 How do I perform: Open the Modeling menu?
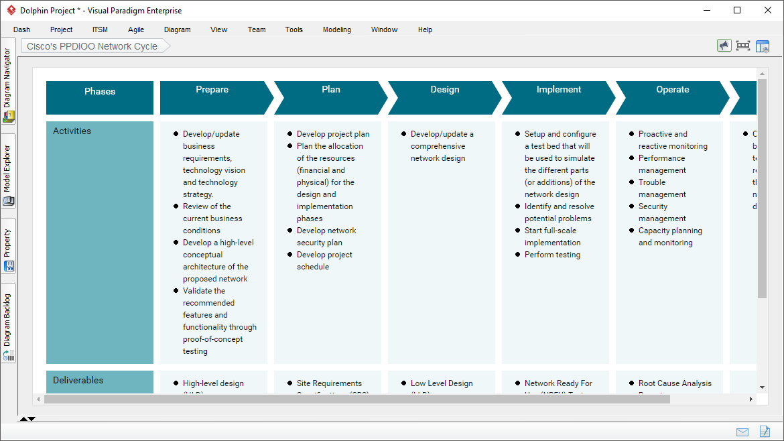[337, 29]
